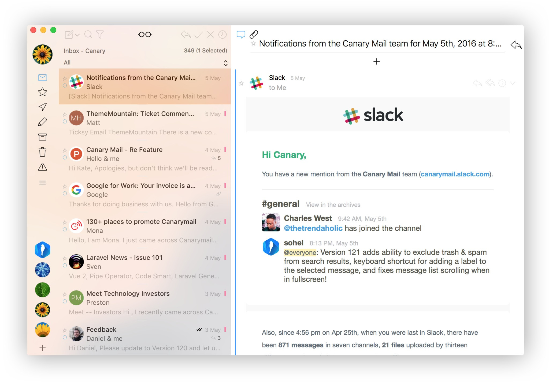Image resolution: width=549 pixels, height=382 pixels.
Task: Click the attachment paperclip on Google email
Action: [219, 194]
